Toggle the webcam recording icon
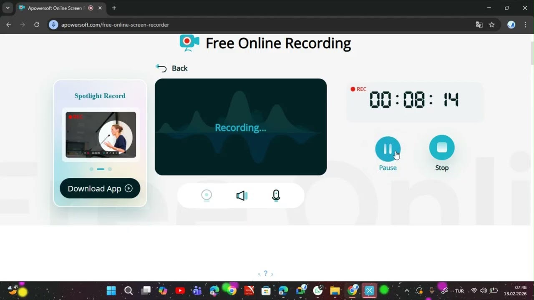The width and height of the screenshot is (534, 300). [x=207, y=195]
